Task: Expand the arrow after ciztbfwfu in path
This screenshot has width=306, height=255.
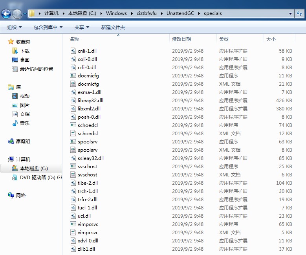Action: click(162, 13)
